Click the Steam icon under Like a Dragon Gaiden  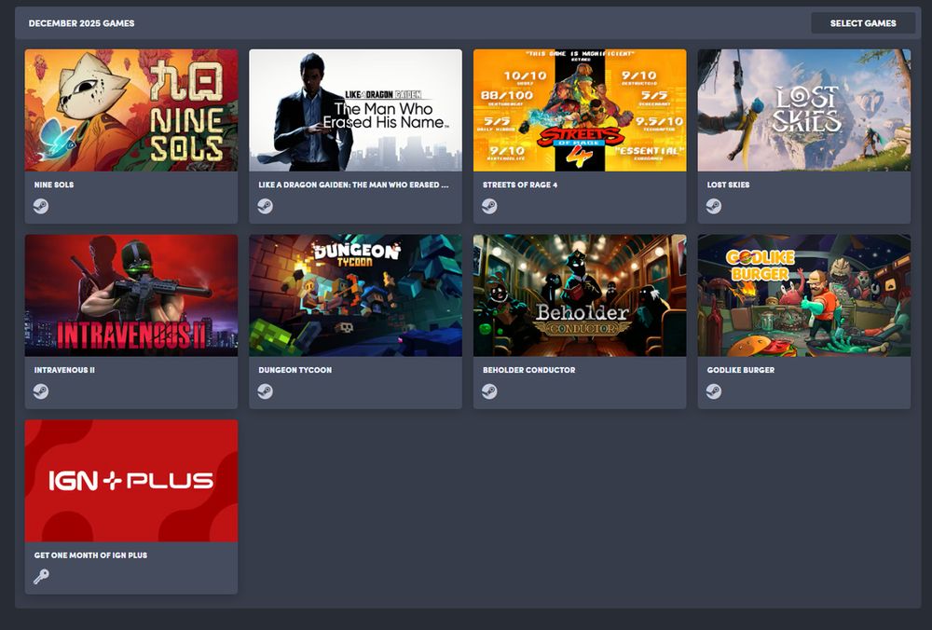(265, 206)
